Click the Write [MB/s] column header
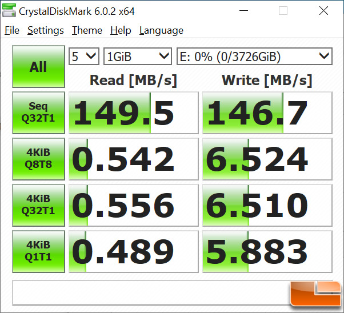This screenshot has height=313, width=344. [267, 81]
